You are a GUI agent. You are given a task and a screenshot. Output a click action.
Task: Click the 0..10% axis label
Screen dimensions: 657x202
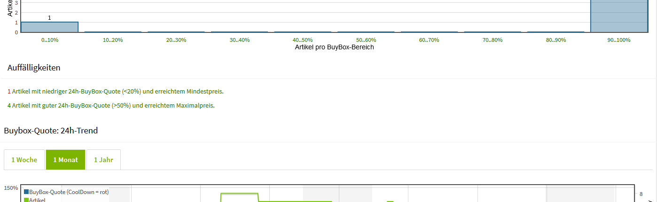[x=50, y=40]
